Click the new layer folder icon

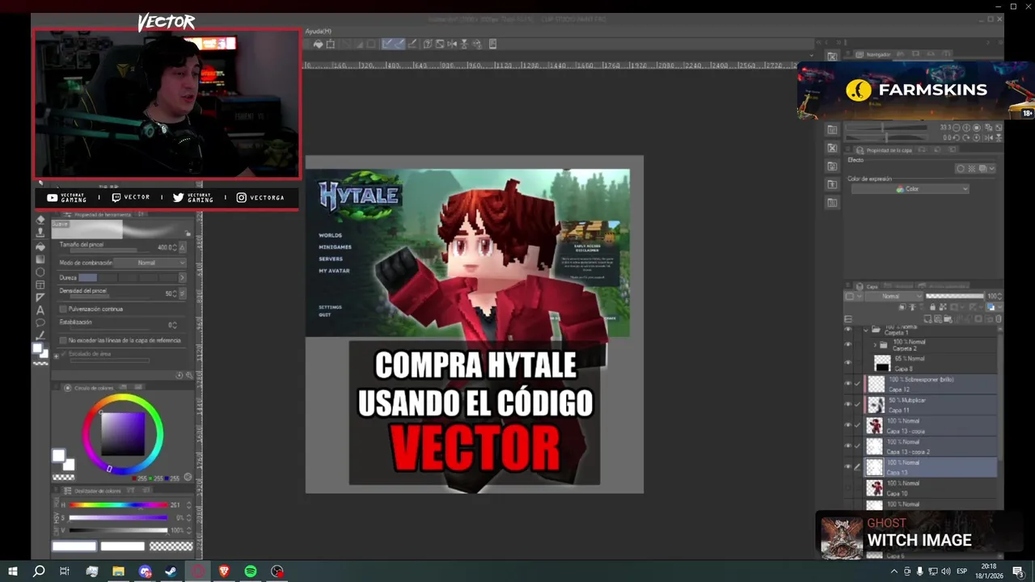click(948, 319)
